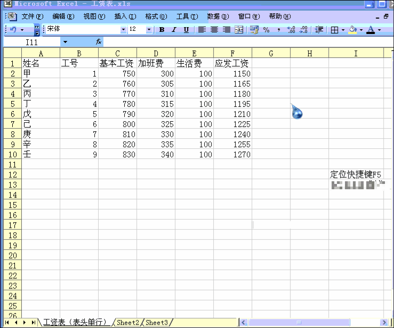This screenshot has width=394, height=328.
Task: Click Decrease Decimal icon
Action: (x=303, y=30)
